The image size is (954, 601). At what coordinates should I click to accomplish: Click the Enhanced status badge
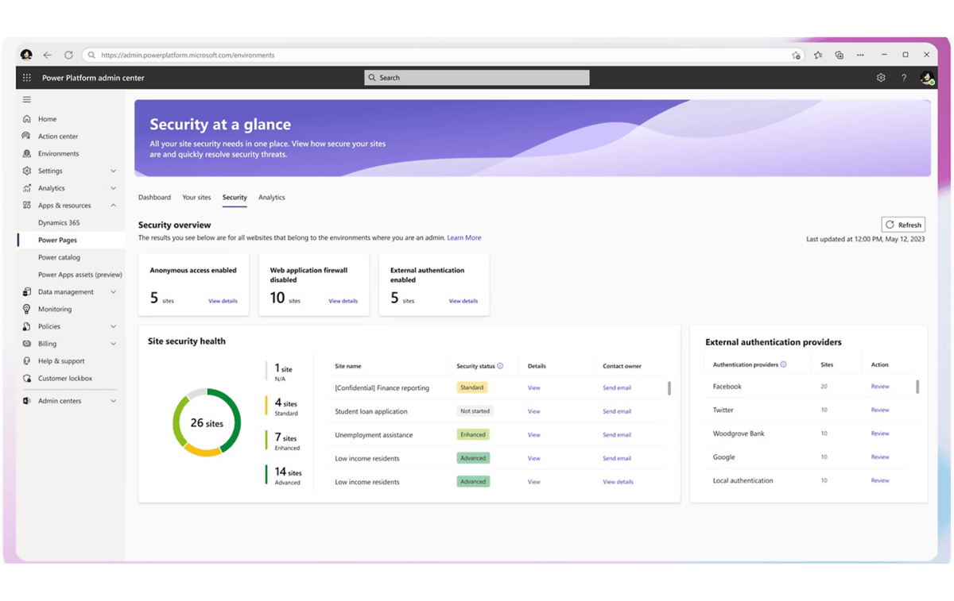(x=472, y=435)
